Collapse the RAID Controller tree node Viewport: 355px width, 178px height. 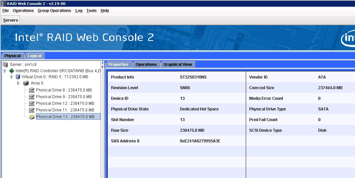(5, 71)
